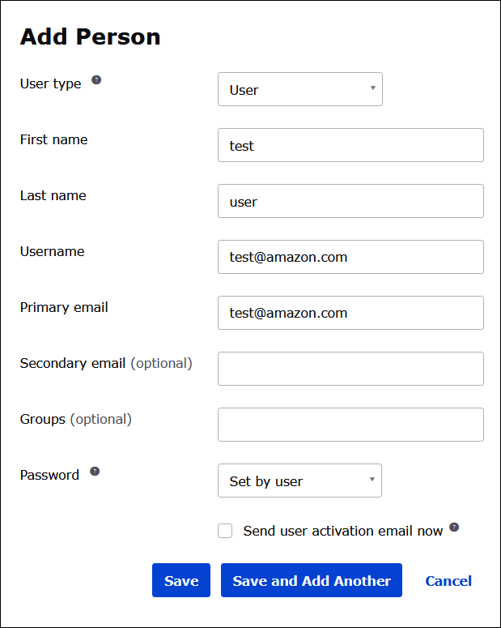Click the help icon beside Password label
The image size is (501, 628).
click(95, 472)
